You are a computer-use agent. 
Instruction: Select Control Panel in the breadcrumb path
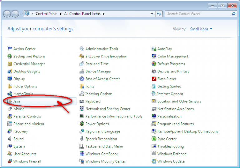46,14
